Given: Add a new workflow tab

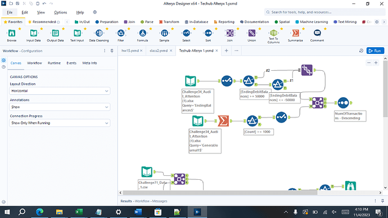Looking at the screenshot, I should click(226, 51).
